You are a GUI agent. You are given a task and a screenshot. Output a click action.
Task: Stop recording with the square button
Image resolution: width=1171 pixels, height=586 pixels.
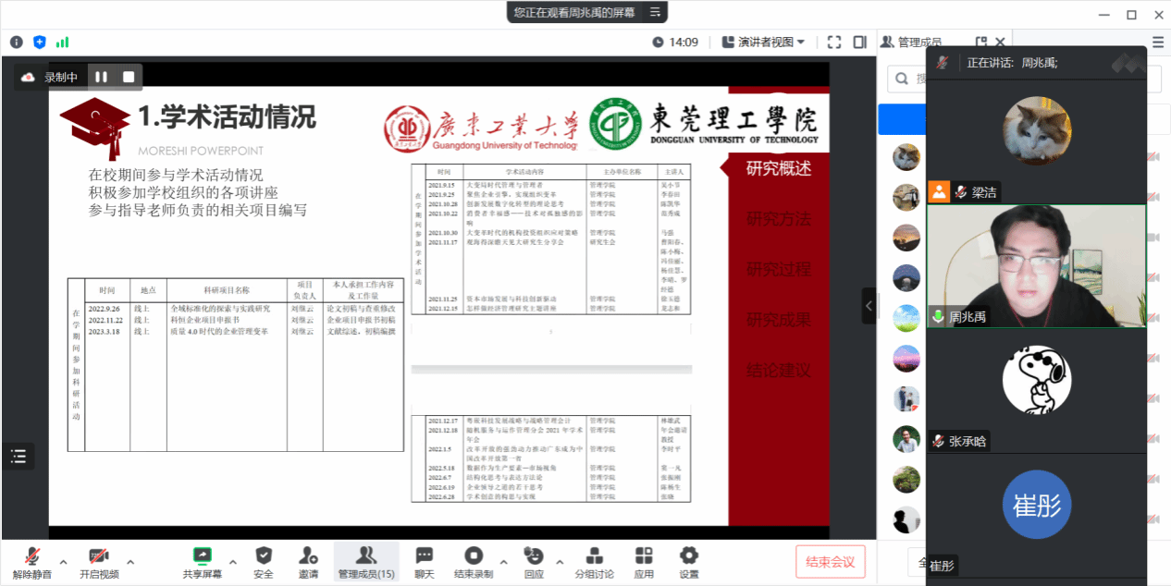[x=129, y=77]
